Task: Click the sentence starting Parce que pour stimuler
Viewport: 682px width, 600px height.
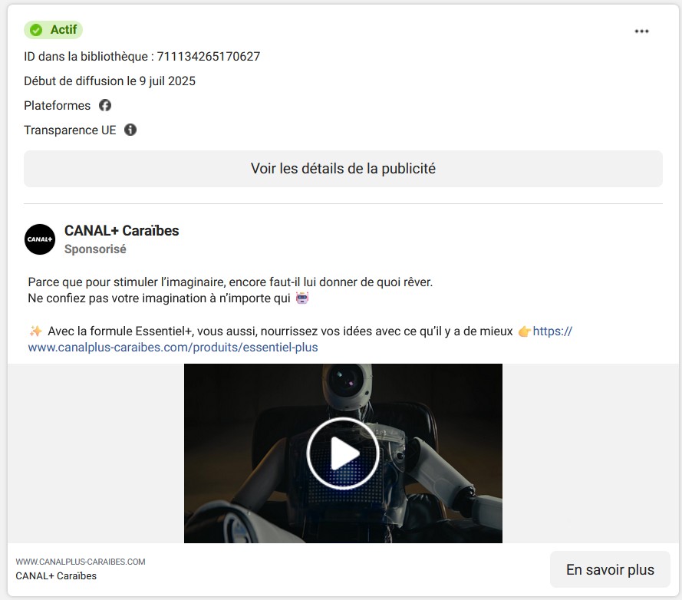Action: coord(230,282)
